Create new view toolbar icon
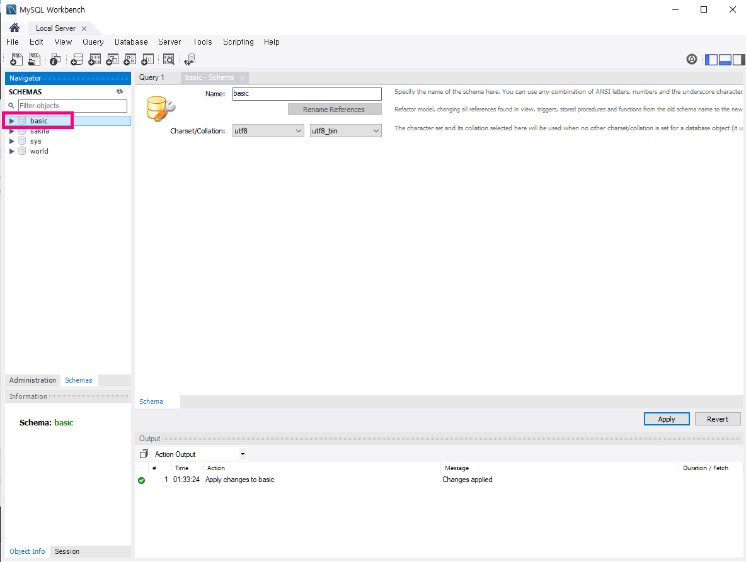 click(x=112, y=59)
